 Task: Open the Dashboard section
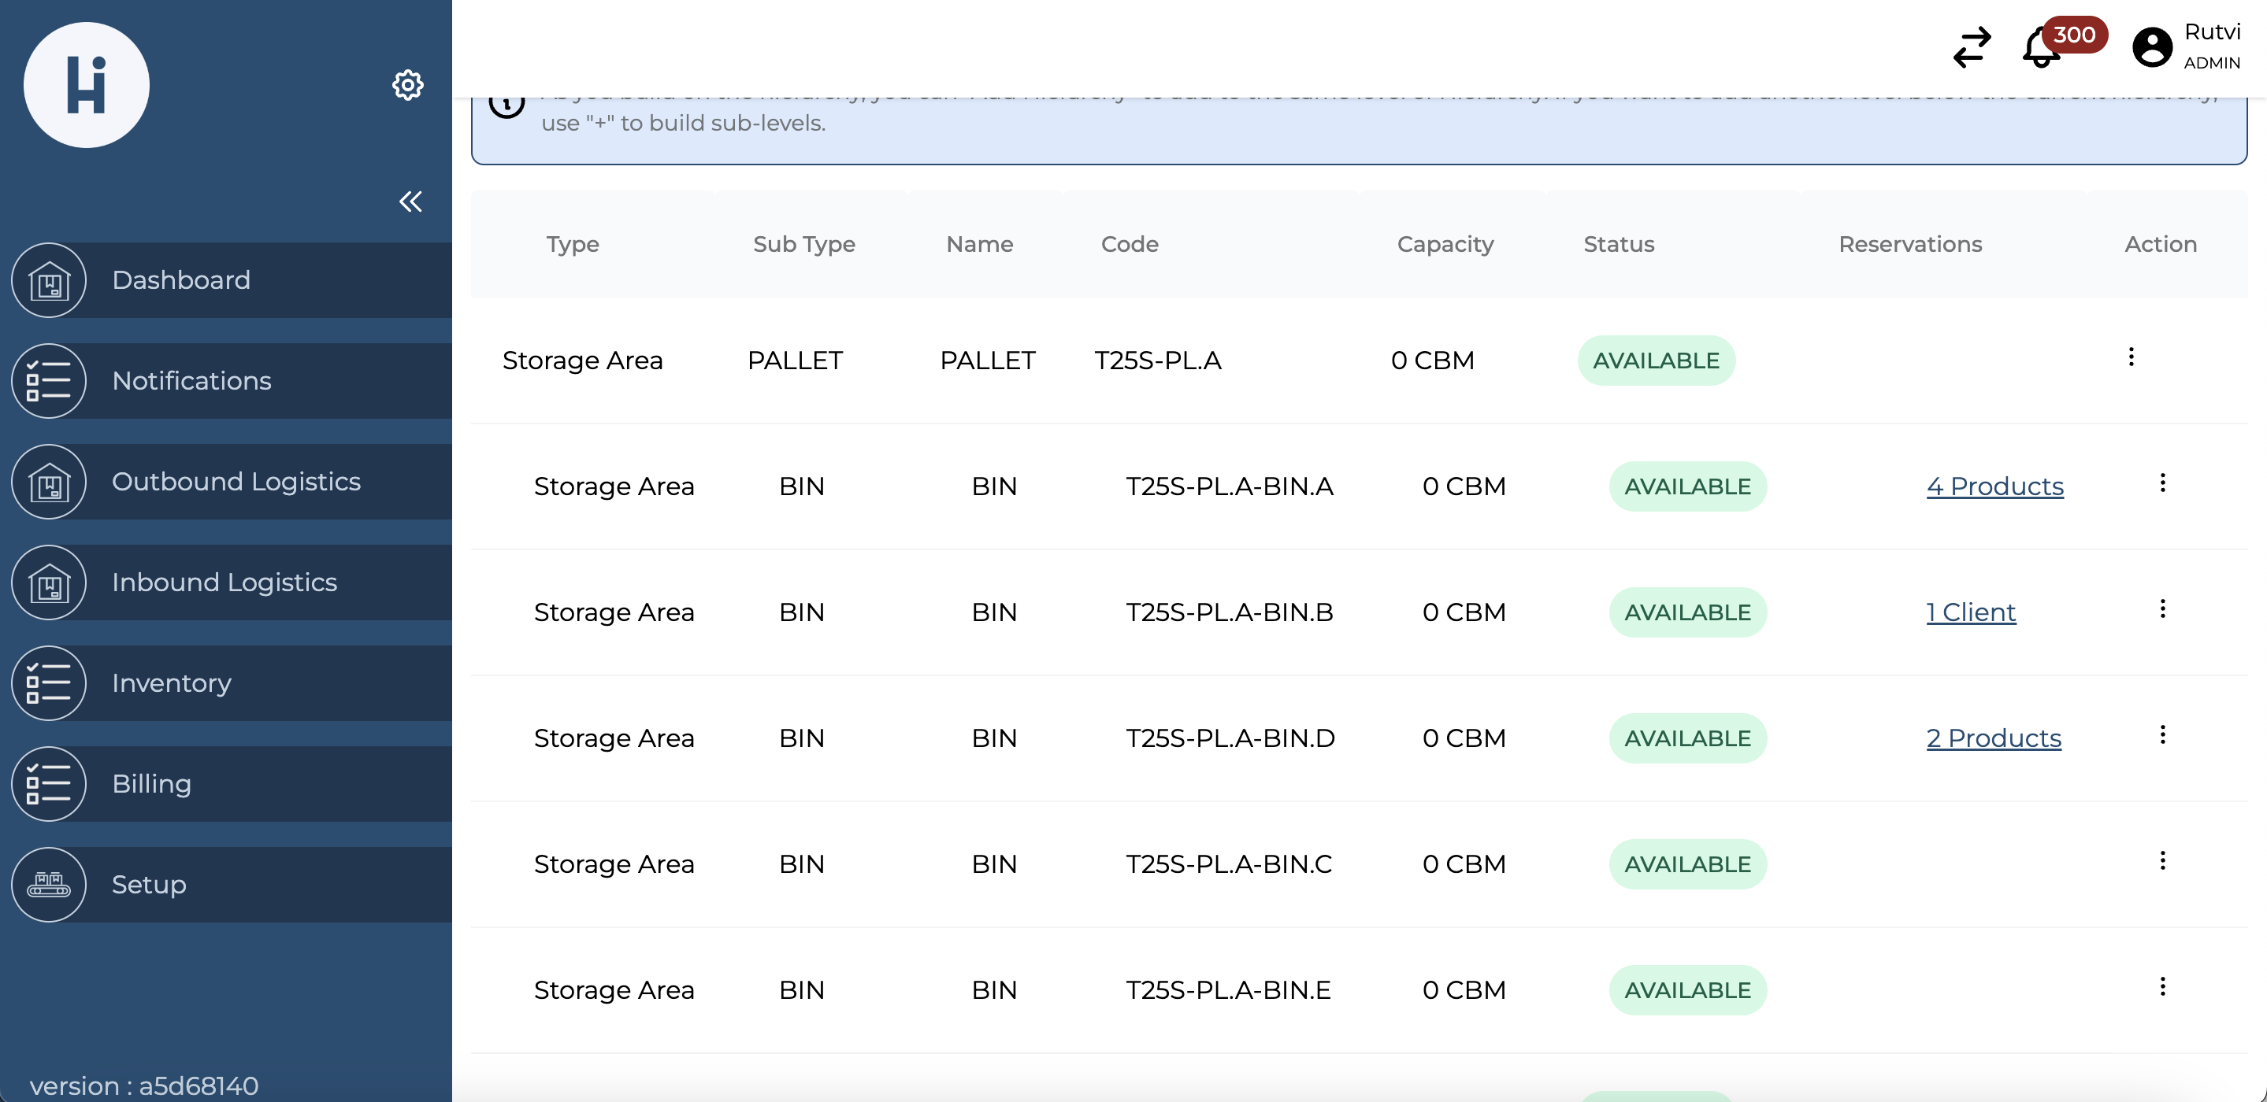click(181, 279)
